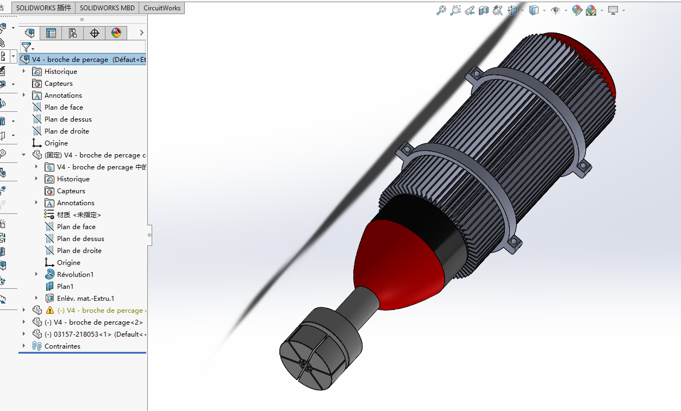Open the feature tree filter dropdown
This screenshot has width=681, height=411.
point(27,47)
